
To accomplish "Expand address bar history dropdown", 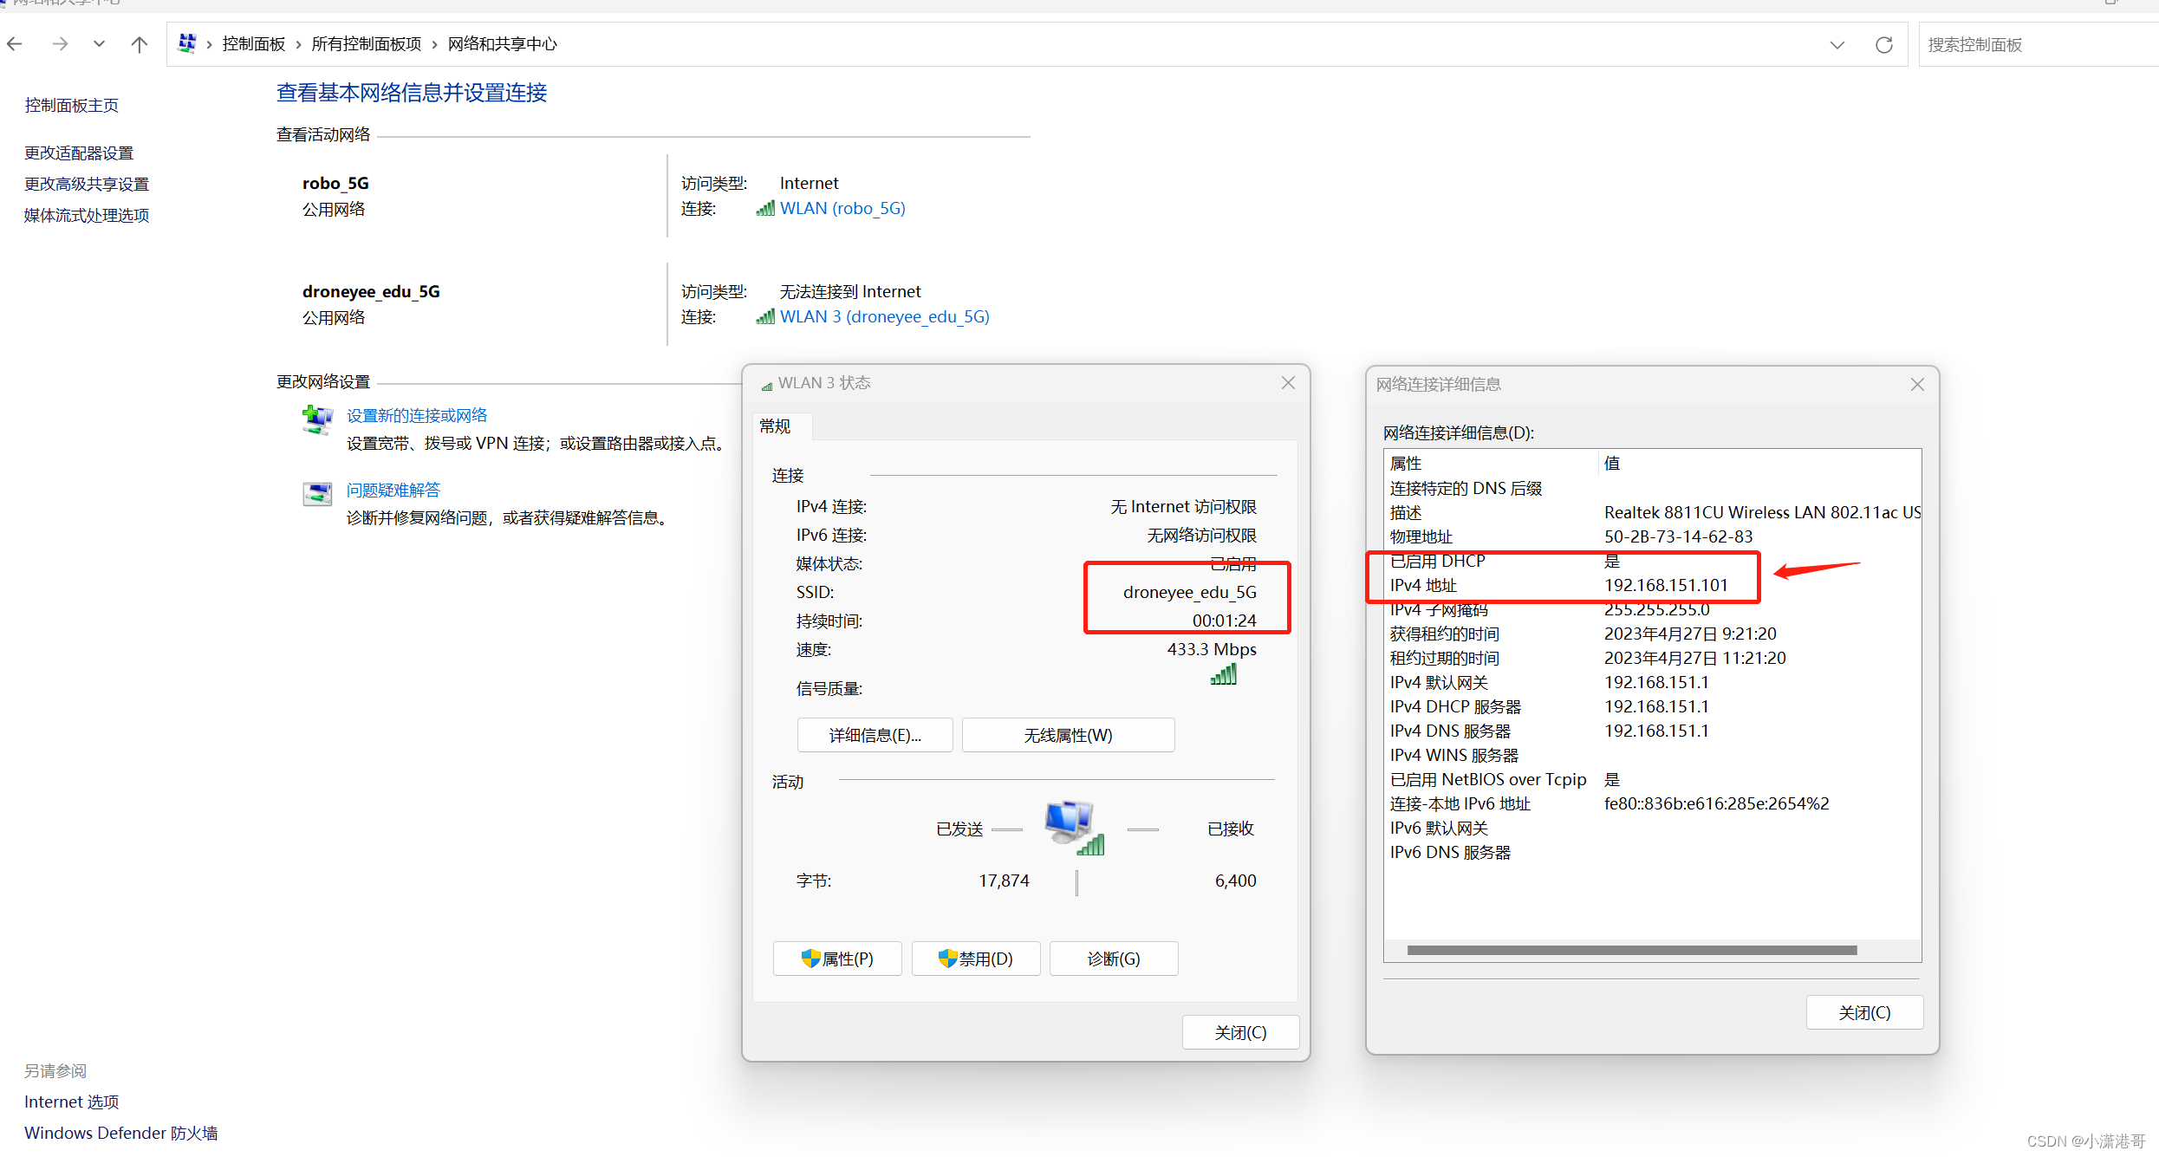I will pyautogui.click(x=1837, y=45).
